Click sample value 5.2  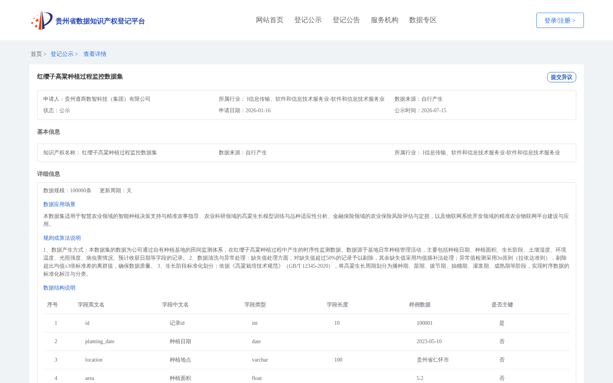[420, 378]
